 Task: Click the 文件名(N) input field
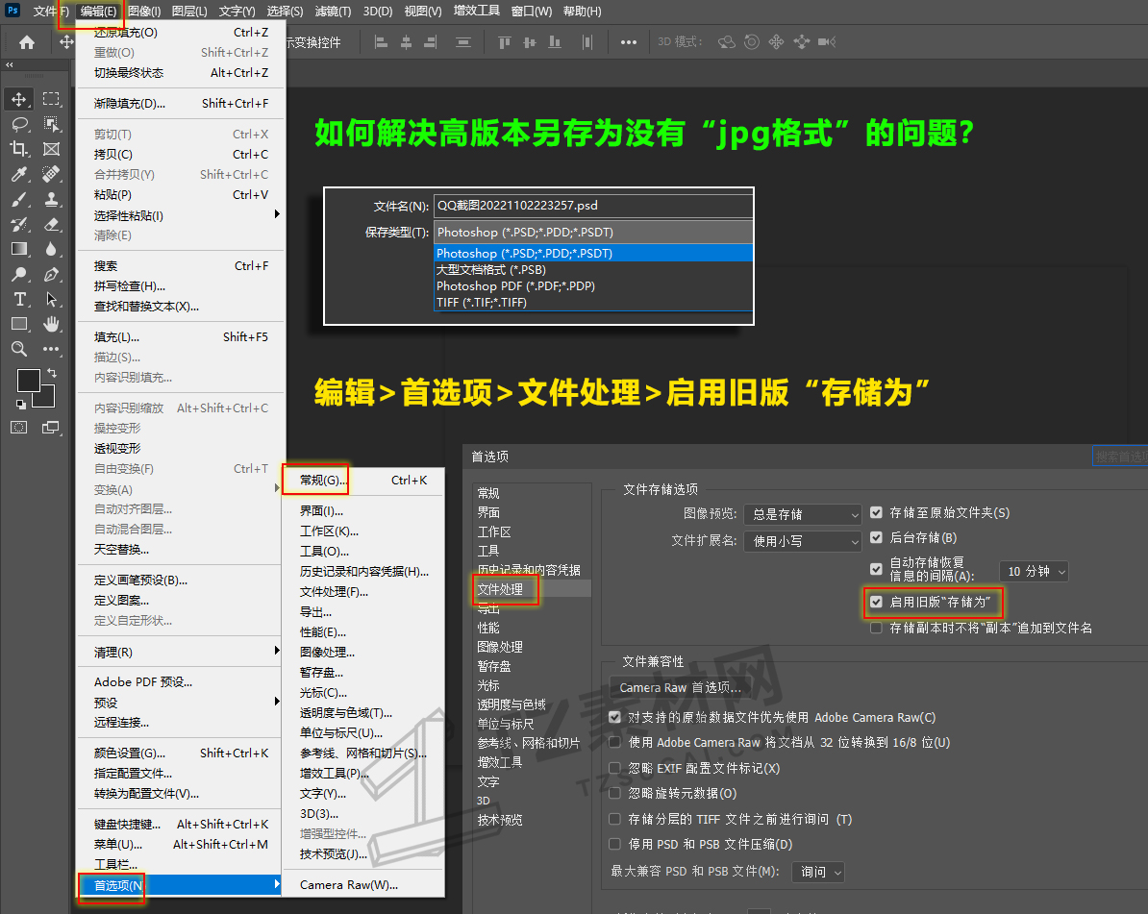(593, 206)
